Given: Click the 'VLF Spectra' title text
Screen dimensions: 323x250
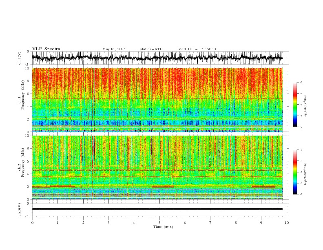Looking at the screenshot, I should (x=46, y=49).
